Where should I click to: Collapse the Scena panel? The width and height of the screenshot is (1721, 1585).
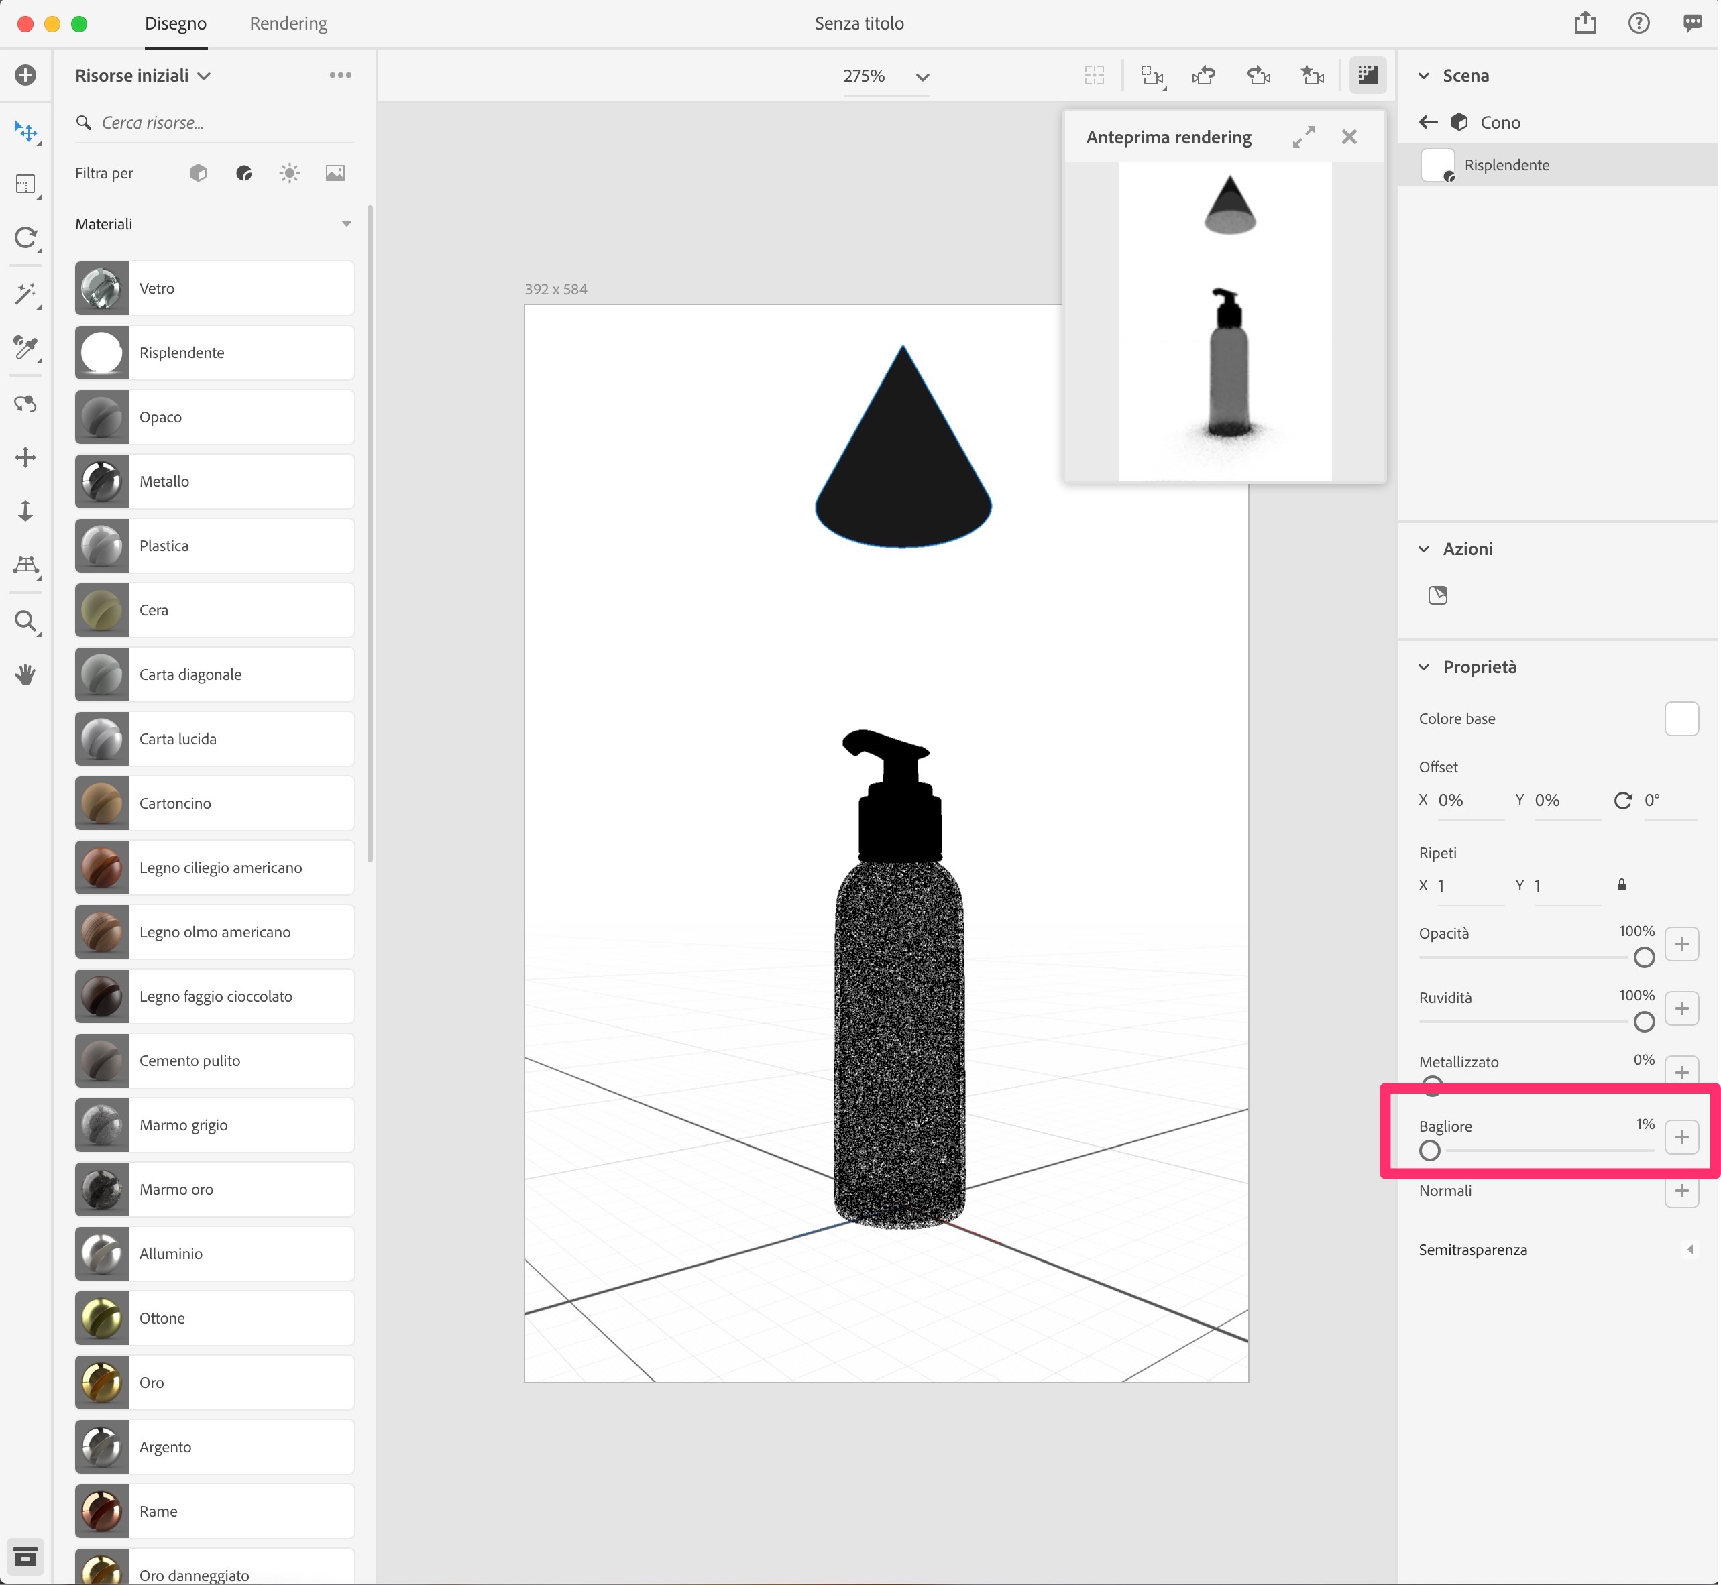point(1424,76)
